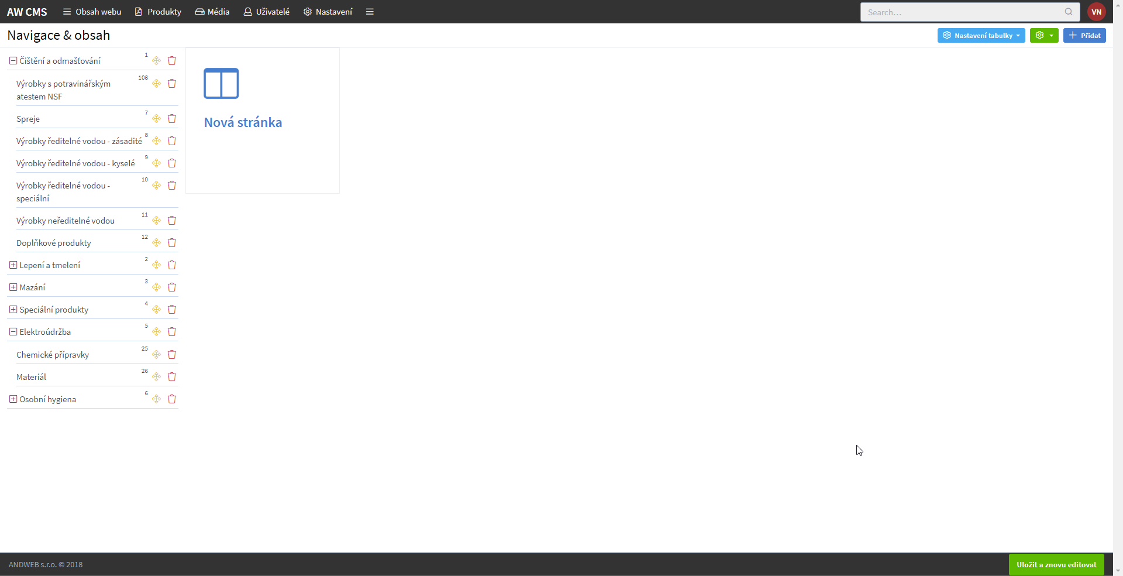Open Média menu
The height and width of the screenshot is (576, 1123).
[212, 12]
